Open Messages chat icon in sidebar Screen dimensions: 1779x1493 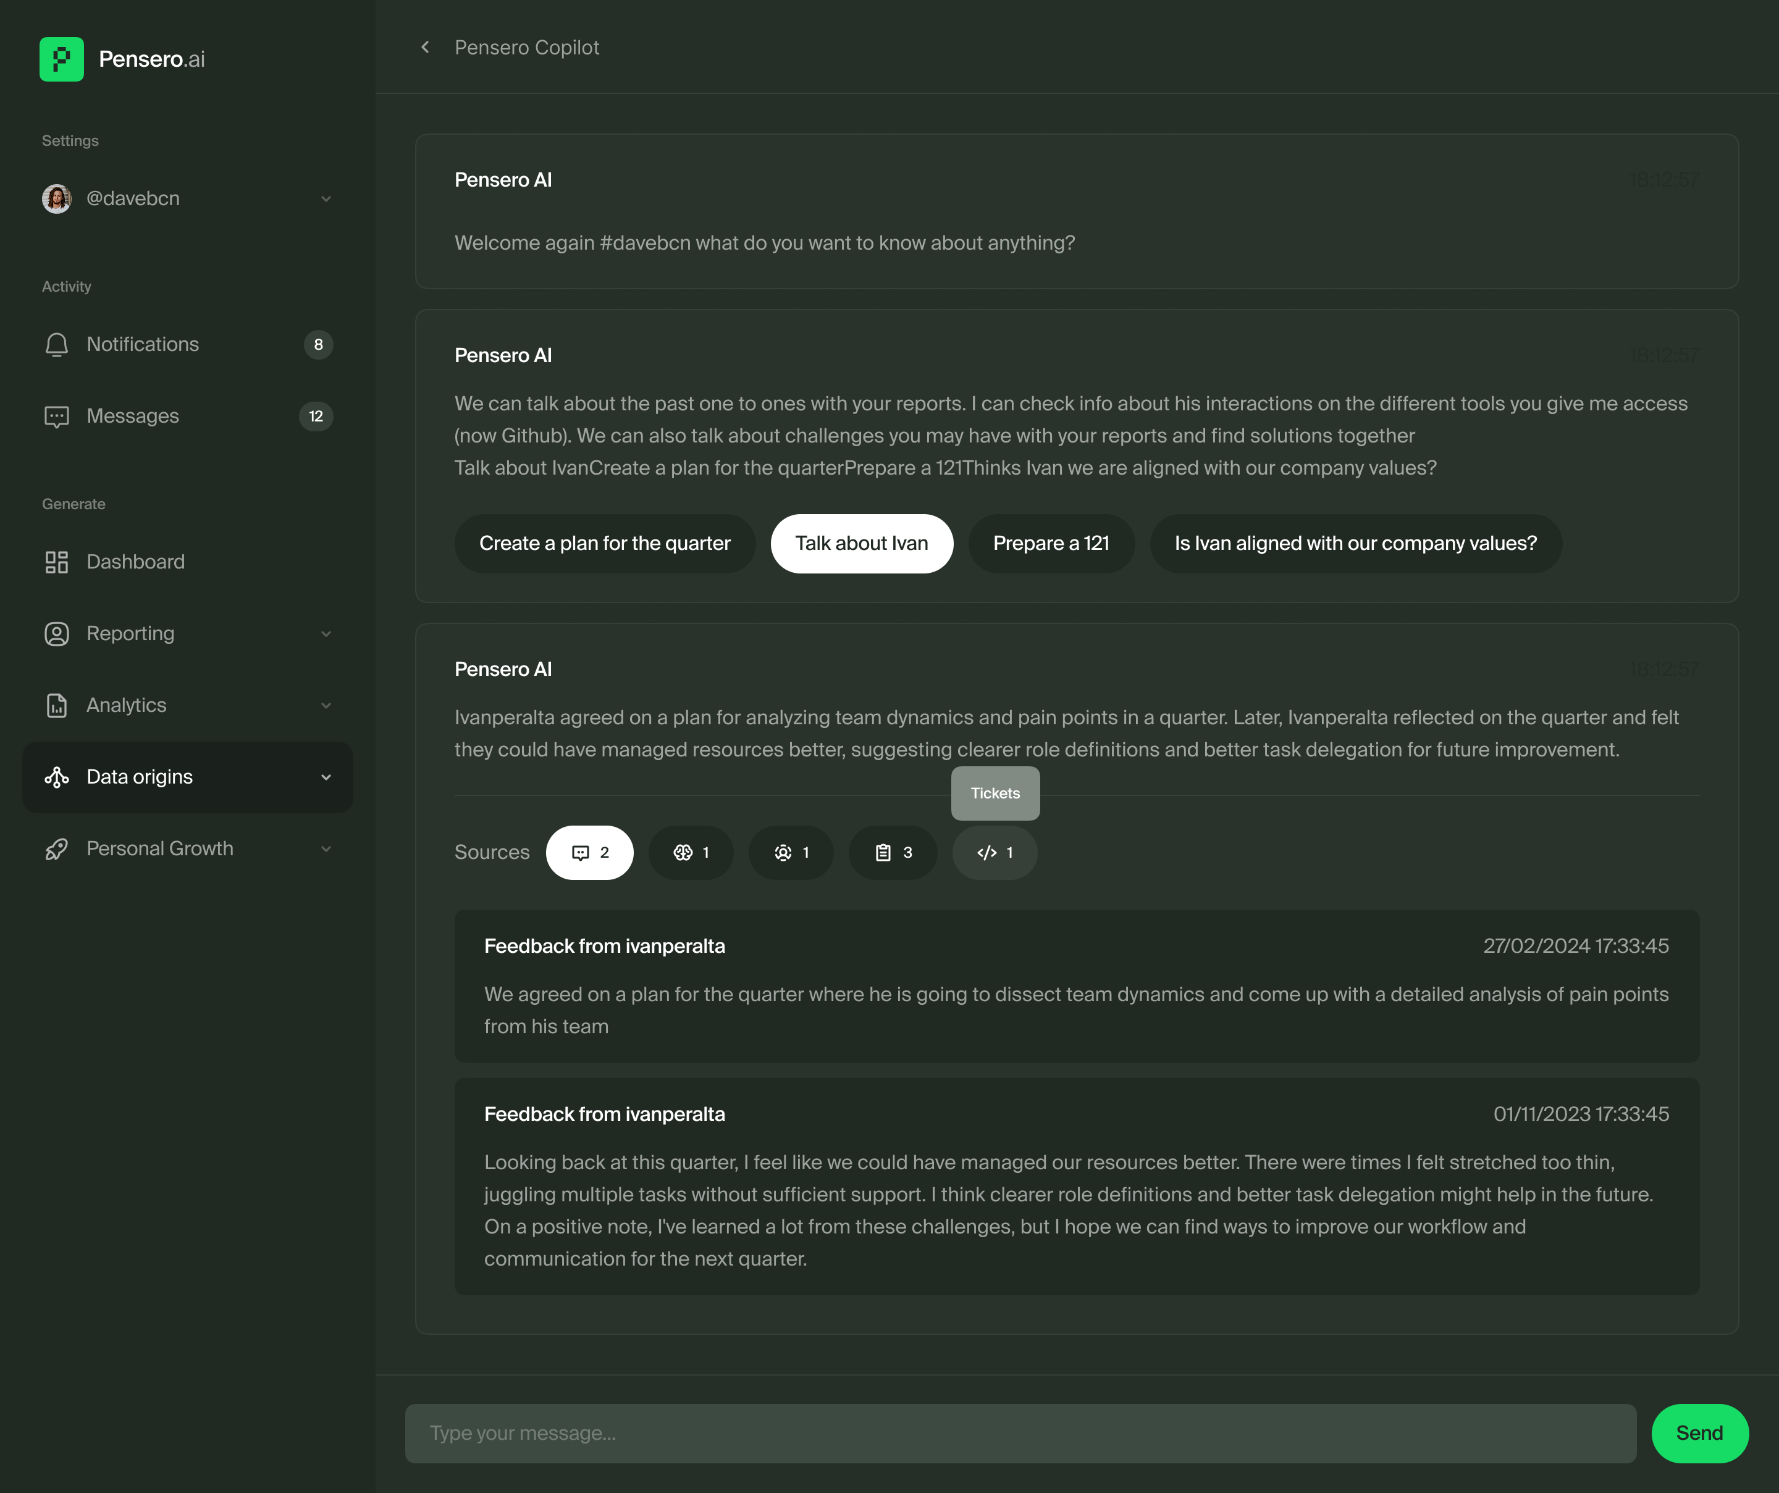57,416
